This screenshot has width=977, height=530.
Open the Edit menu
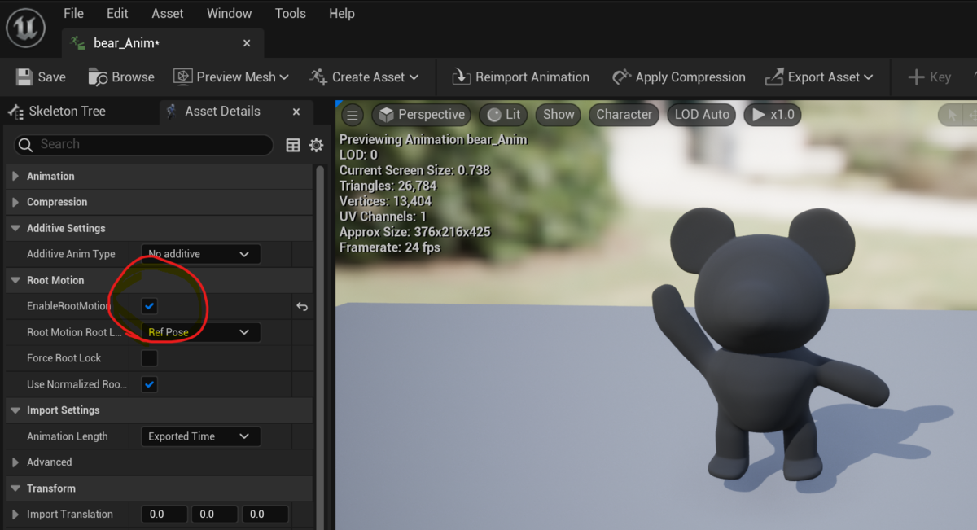tap(117, 13)
